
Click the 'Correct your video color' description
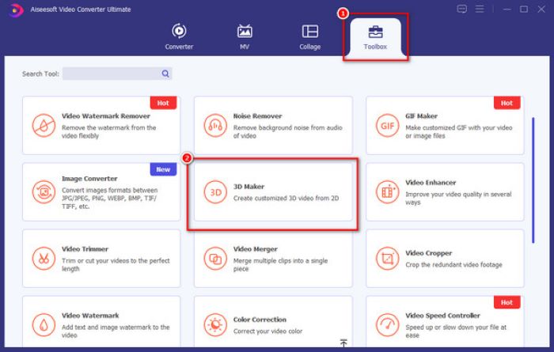pyautogui.click(x=268, y=331)
